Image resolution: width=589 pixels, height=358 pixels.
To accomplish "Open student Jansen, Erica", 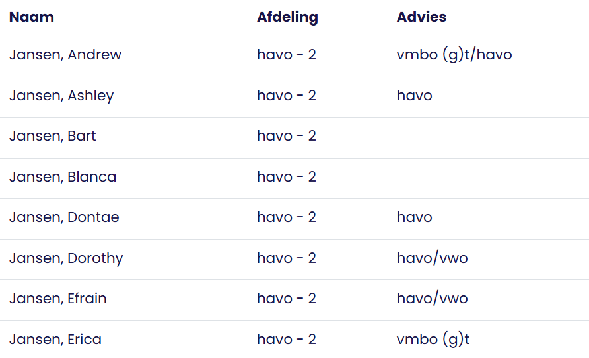I will point(55,340).
